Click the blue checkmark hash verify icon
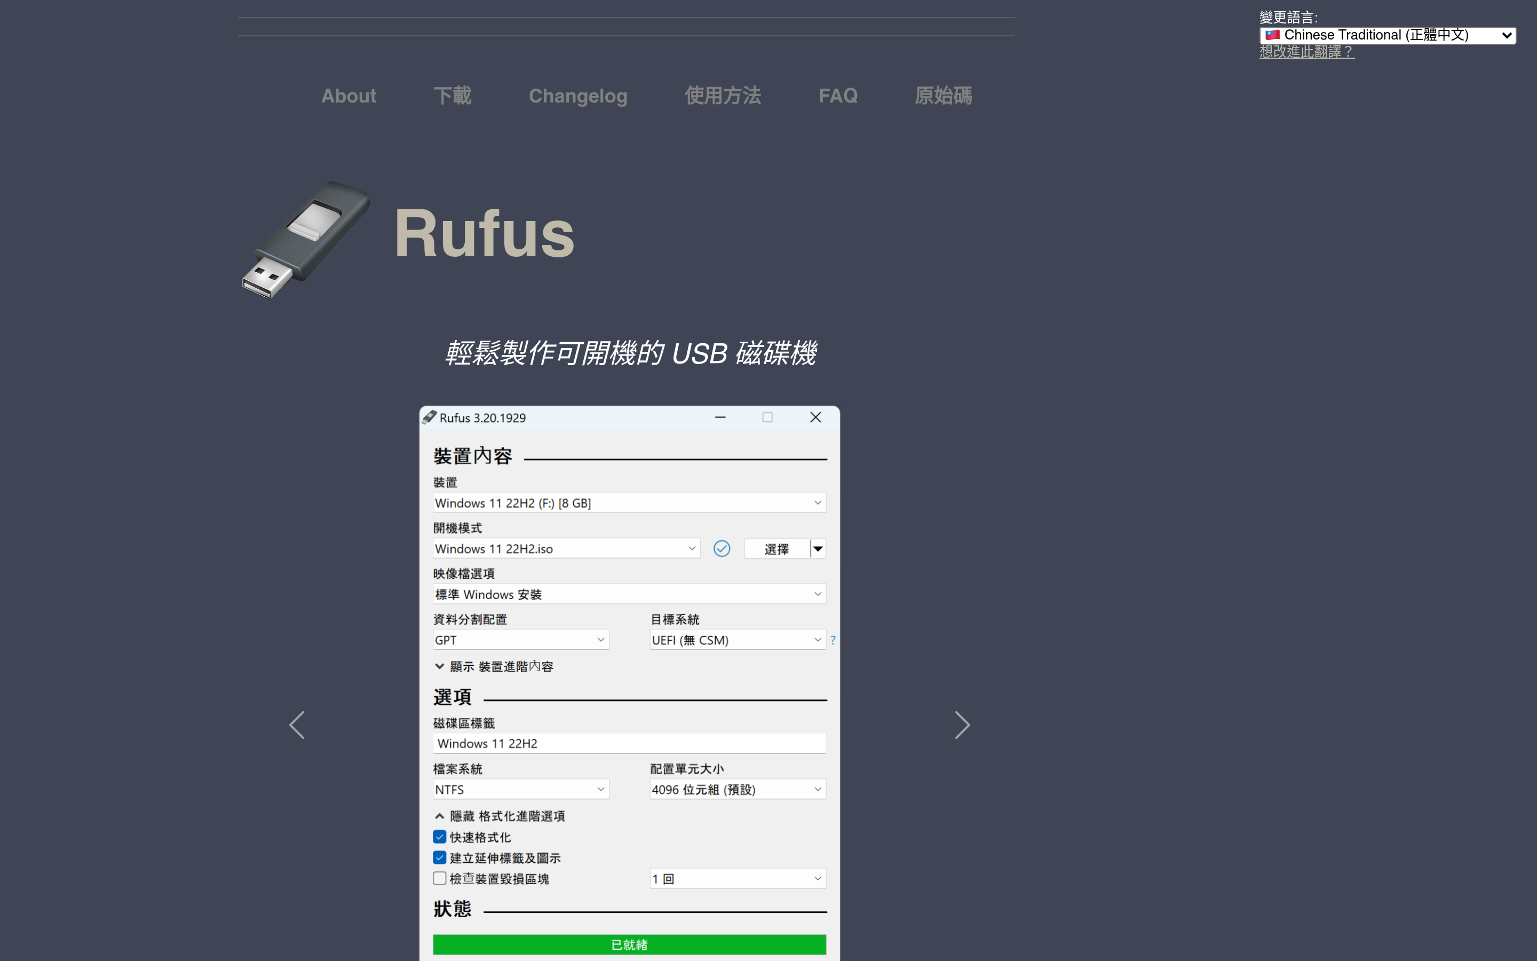 722,548
